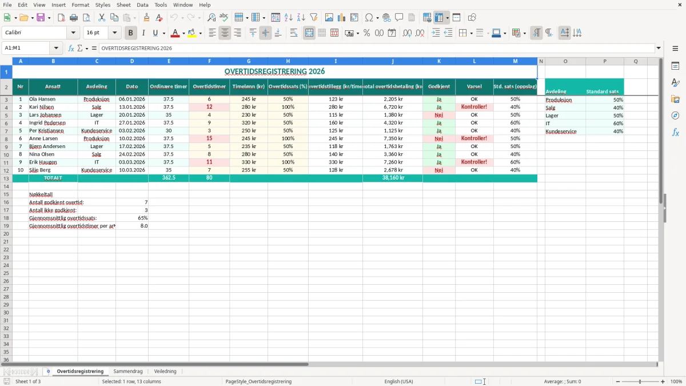This screenshot has width=686, height=386.
Task: Open the sidebar Properties deck
Action: (675, 66)
